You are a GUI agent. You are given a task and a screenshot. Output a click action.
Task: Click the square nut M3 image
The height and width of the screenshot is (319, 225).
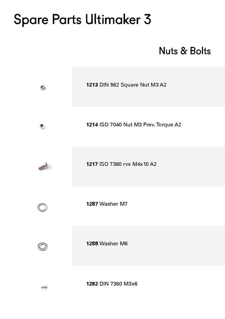click(x=43, y=88)
